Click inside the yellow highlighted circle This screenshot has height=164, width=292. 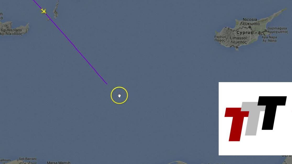tap(119, 95)
